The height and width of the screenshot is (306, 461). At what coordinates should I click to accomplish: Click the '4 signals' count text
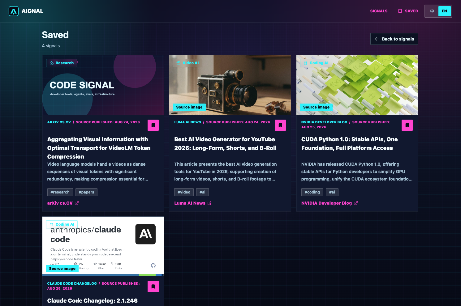(x=51, y=46)
